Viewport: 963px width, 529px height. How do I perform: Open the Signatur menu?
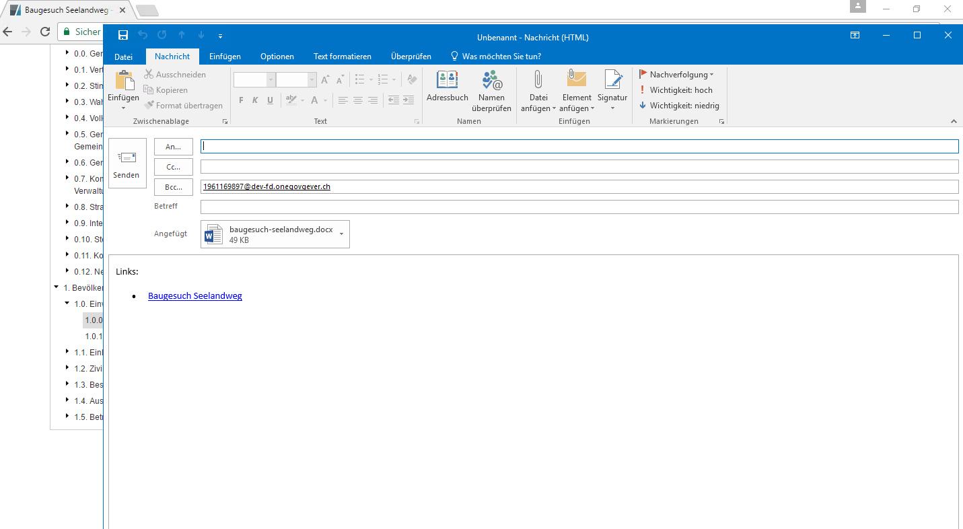[x=612, y=91]
